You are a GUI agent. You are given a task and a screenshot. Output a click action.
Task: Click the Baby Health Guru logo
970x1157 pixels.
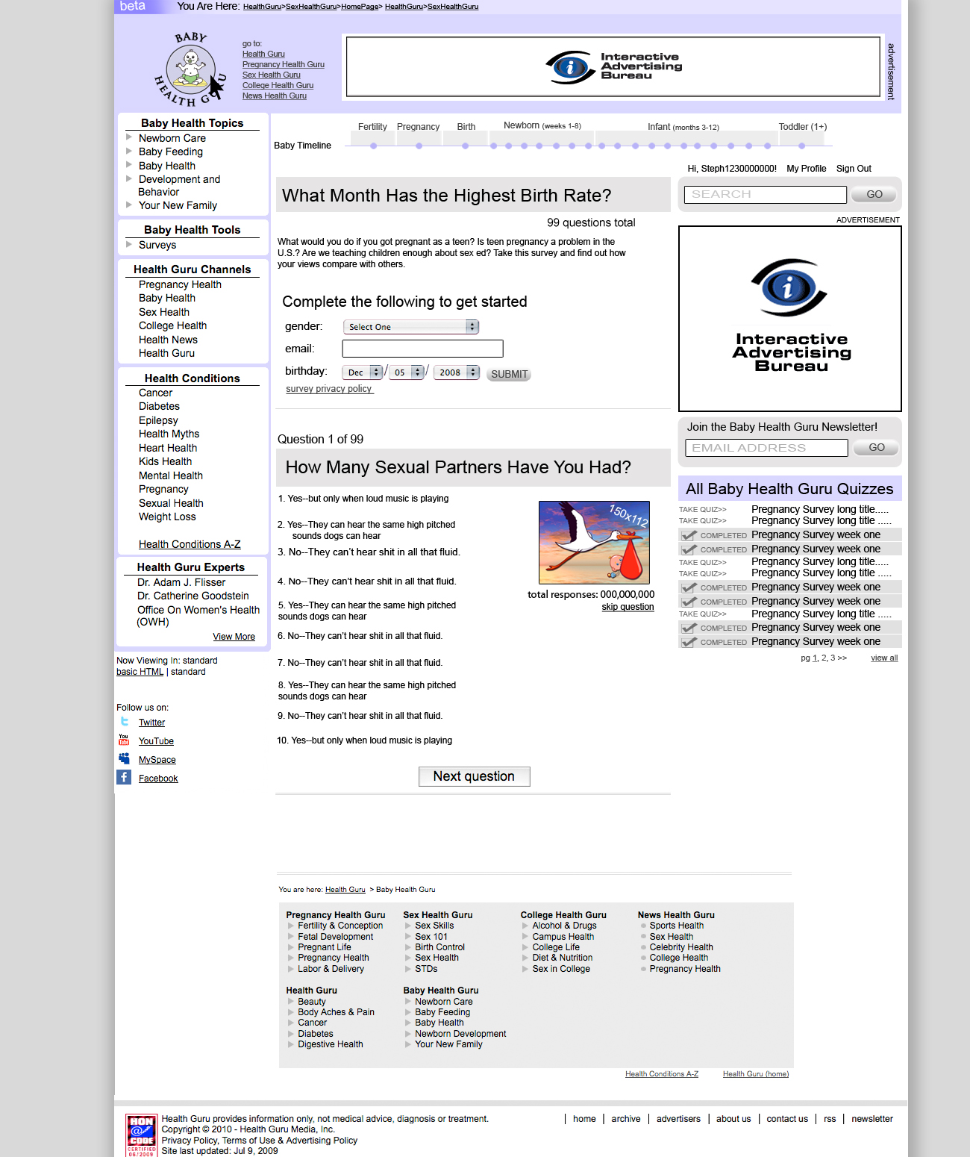click(x=190, y=69)
